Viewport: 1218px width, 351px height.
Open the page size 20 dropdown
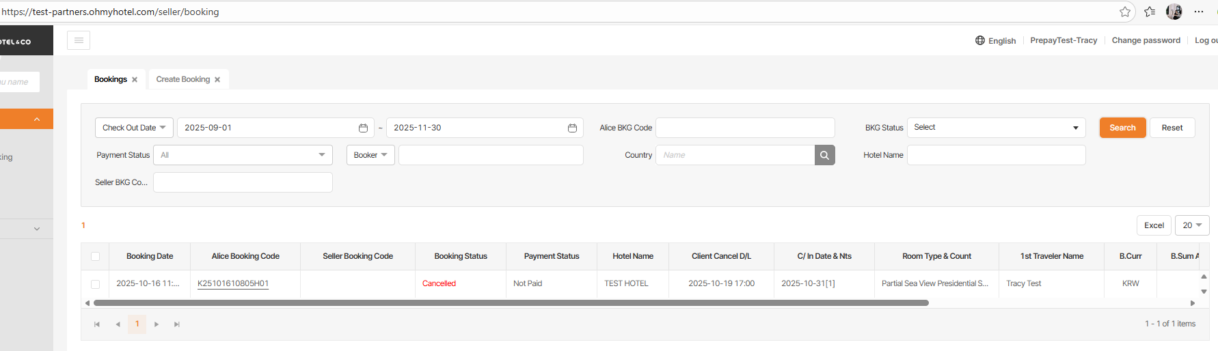[1192, 225]
